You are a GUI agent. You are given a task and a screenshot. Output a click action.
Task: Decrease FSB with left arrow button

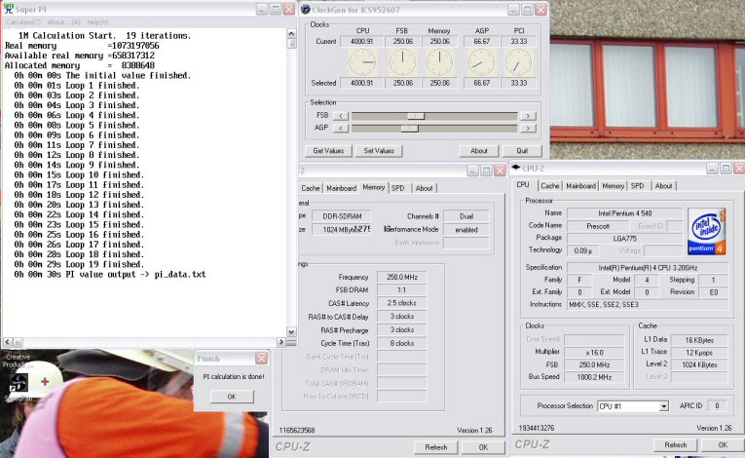[341, 116]
